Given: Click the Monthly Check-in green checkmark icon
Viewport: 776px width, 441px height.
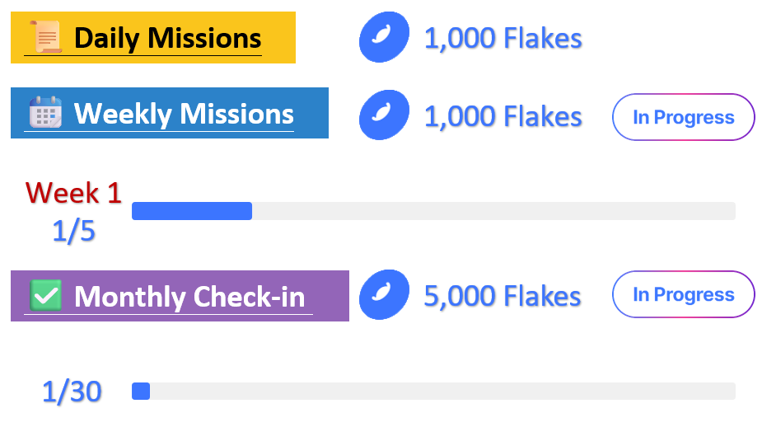Looking at the screenshot, I should pyautogui.click(x=46, y=295).
